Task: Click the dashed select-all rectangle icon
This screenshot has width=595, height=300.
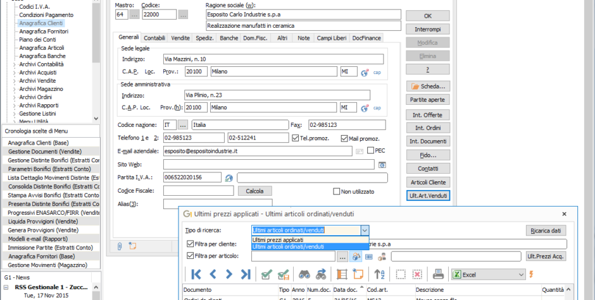Action: 401,274
